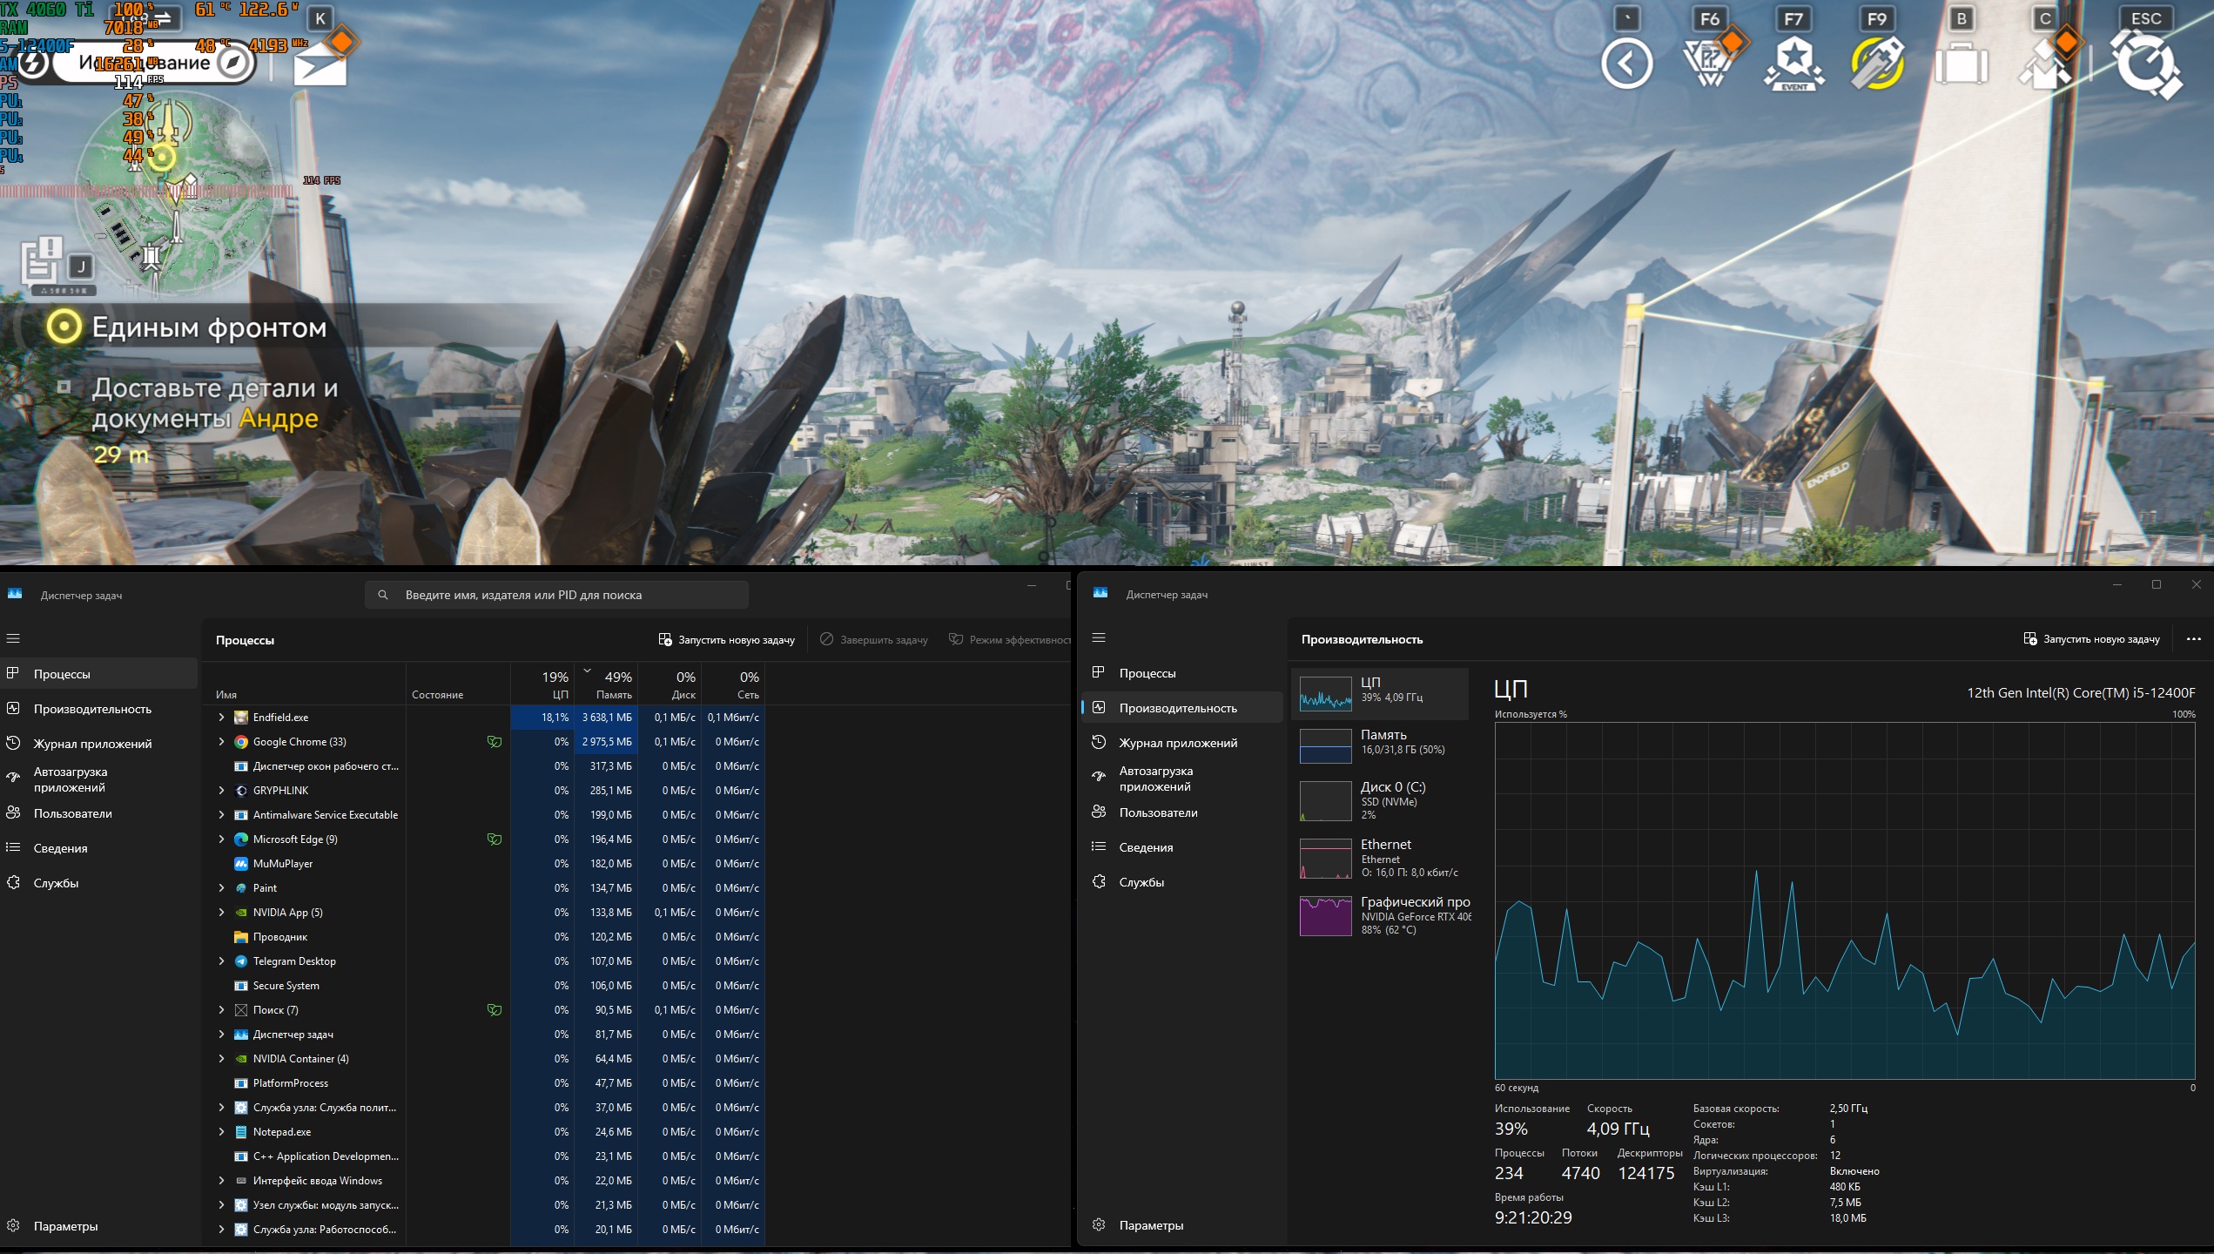
Task: Click the process search input field
Action: tap(557, 595)
